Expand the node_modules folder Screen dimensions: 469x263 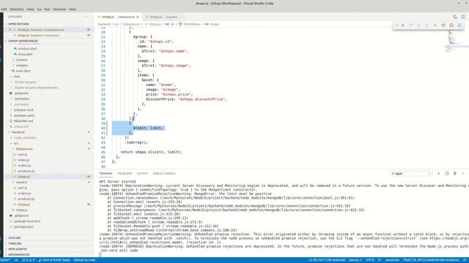tap(25, 138)
